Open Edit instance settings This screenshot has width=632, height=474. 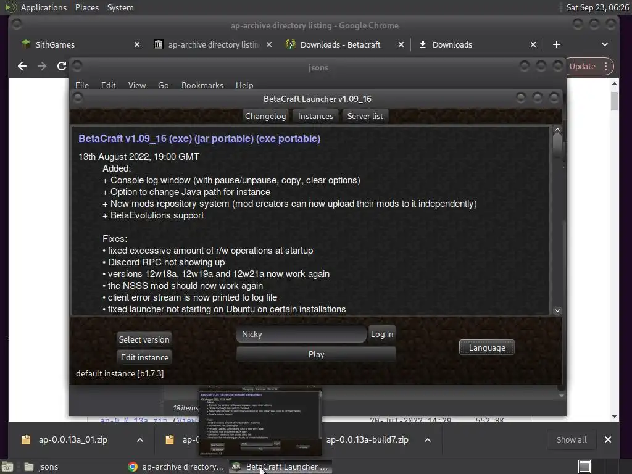pyautogui.click(x=144, y=357)
